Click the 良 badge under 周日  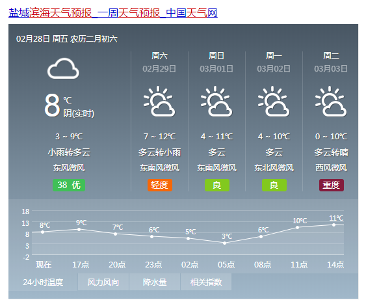[x=217, y=185]
